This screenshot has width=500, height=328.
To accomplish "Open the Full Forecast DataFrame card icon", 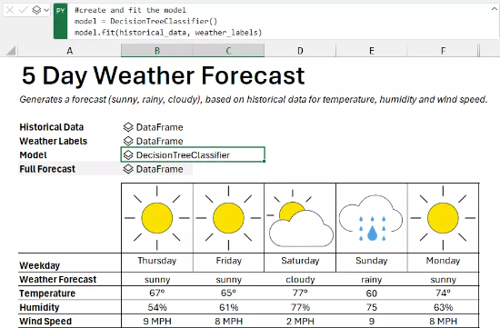I will point(128,169).
